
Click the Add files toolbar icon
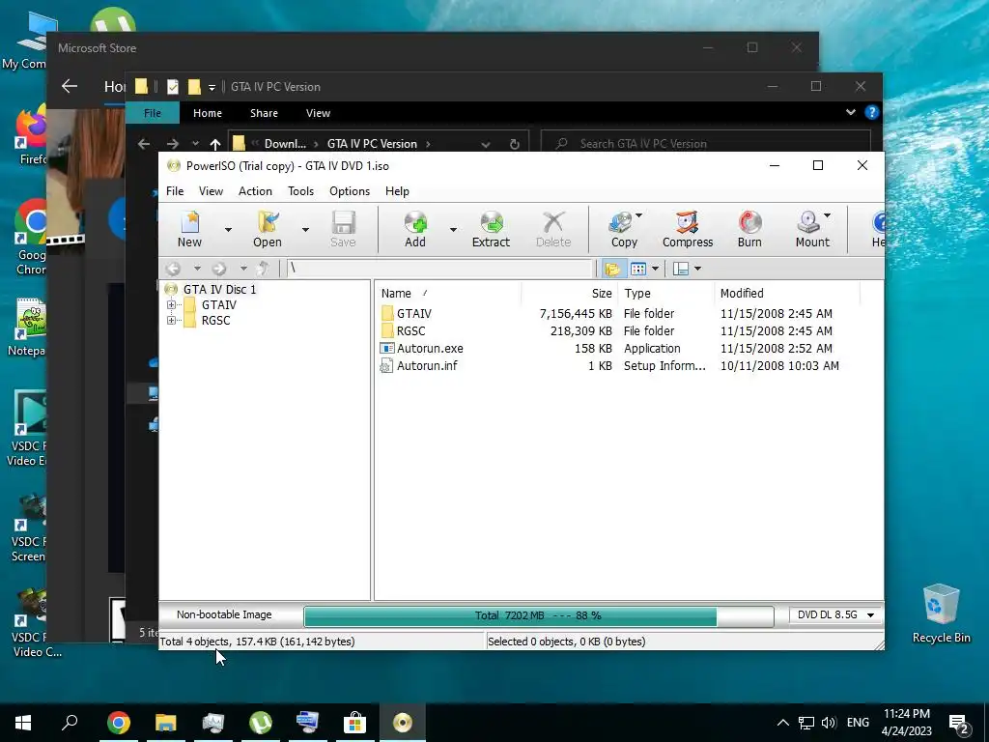(x=415, y=229)
